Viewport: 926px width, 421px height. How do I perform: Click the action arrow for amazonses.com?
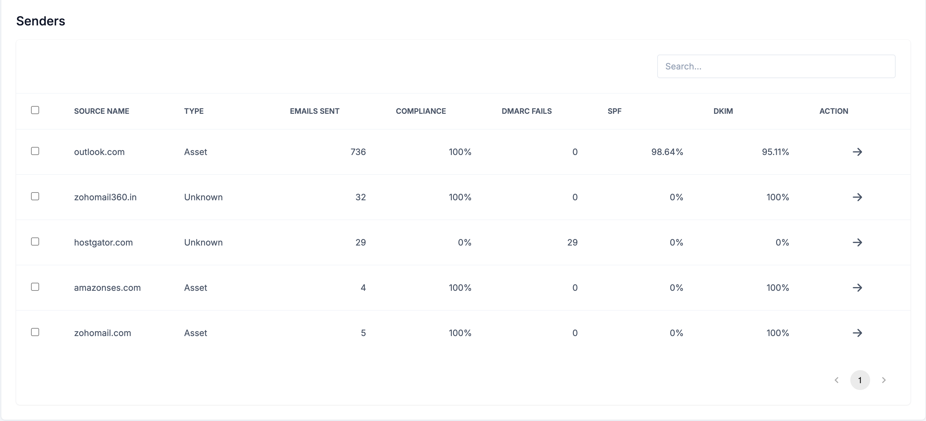857,288
